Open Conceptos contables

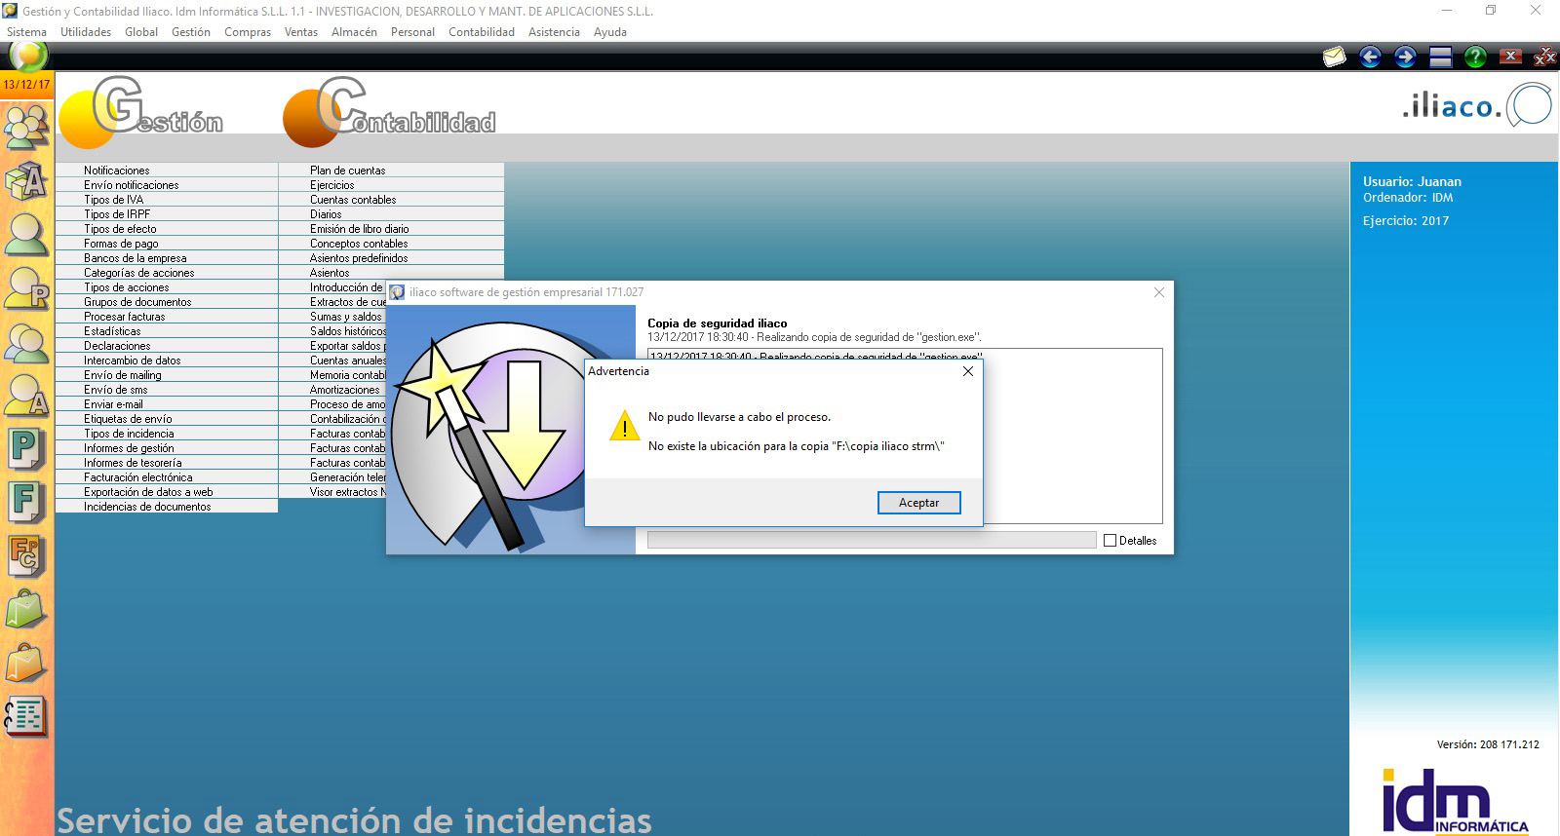[x=392, y=244]
